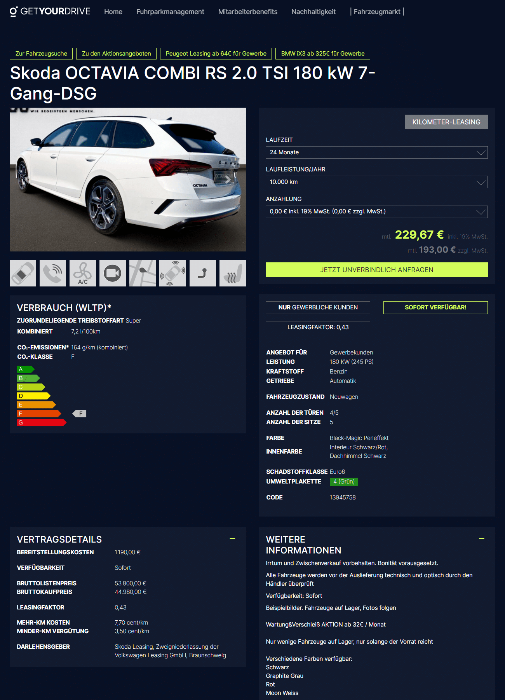Click BMW iX3 ab 325€ link
The height and width of the screenshot is (700, 505).
tap(323, 54)
